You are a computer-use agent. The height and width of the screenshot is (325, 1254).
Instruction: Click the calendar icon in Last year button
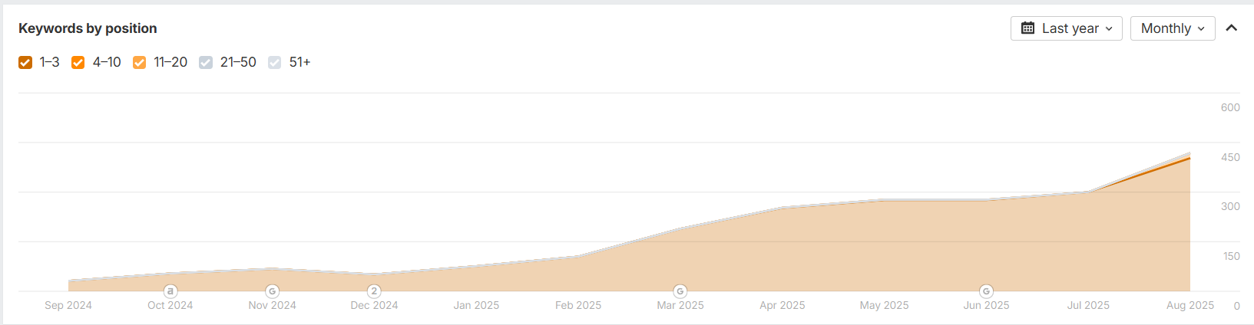point(1027,28)
